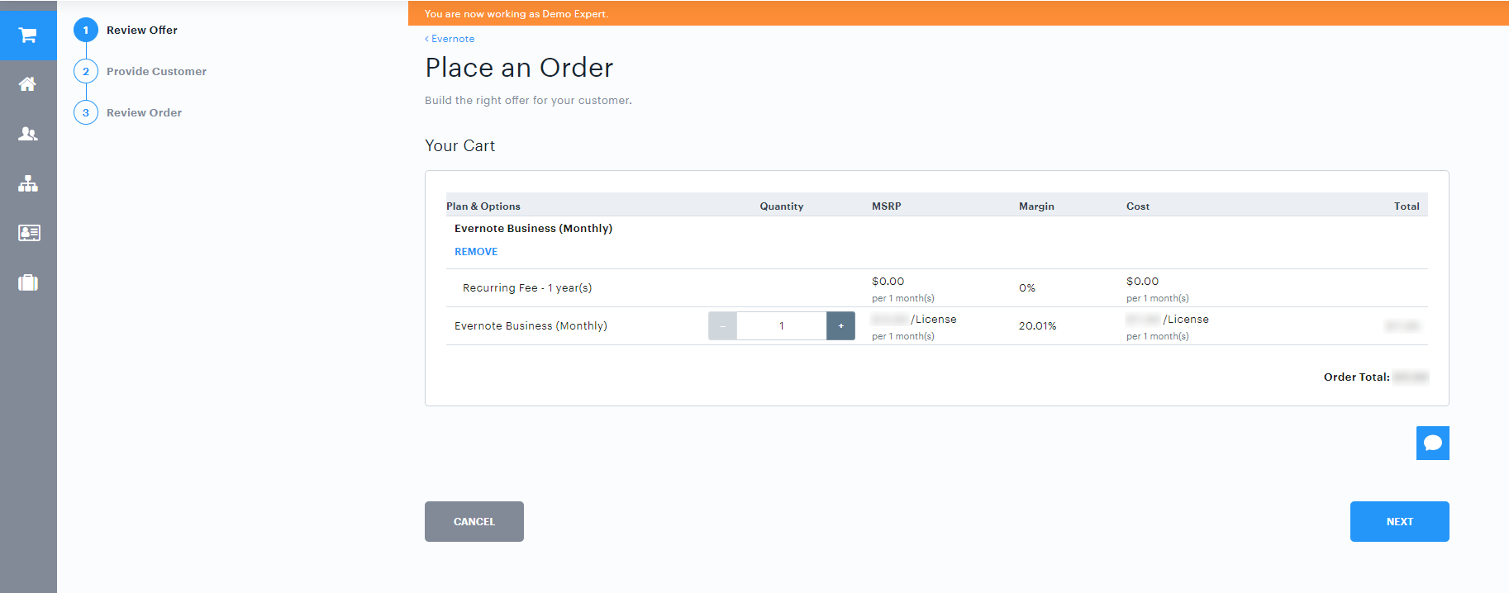Click the Margin column header
1509x593 pixels.
click(1036, 206)
